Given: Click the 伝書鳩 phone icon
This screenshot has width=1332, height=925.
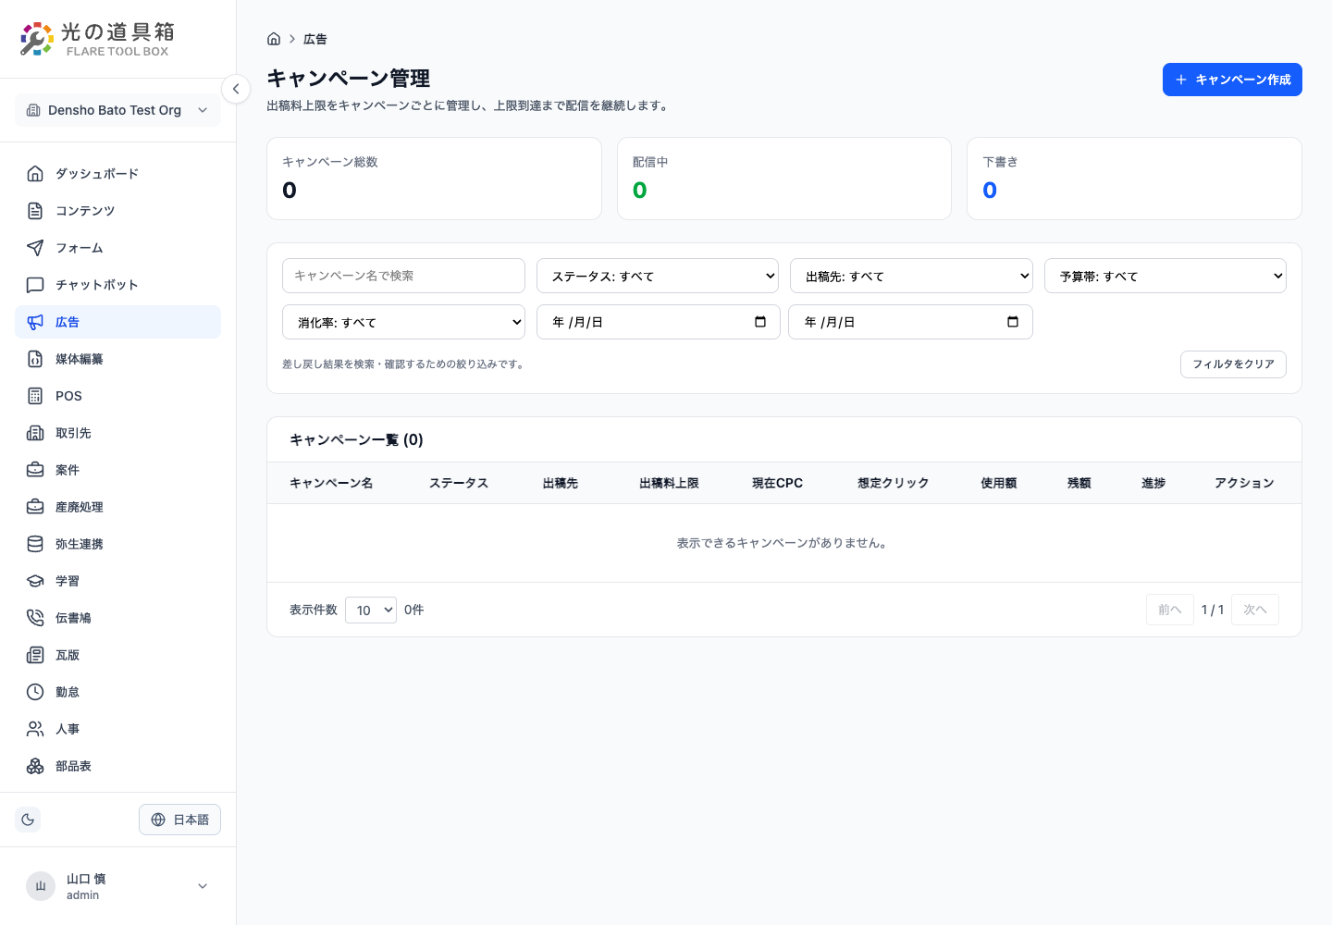Looking at the screenshot, I should click(x=35, y=618).
